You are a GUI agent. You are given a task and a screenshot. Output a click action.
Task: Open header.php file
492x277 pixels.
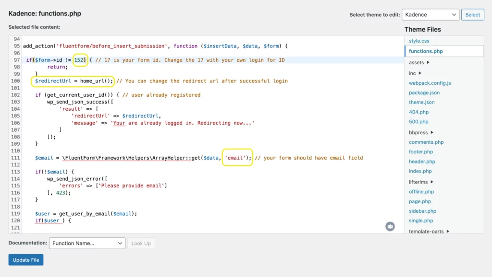(x=422, y=162)
